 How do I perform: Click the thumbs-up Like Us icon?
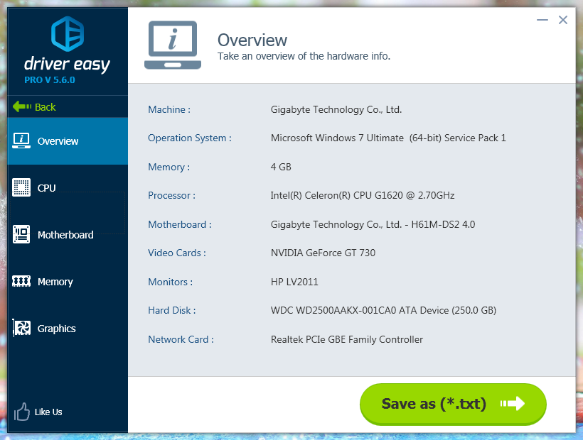coord(21,412)
